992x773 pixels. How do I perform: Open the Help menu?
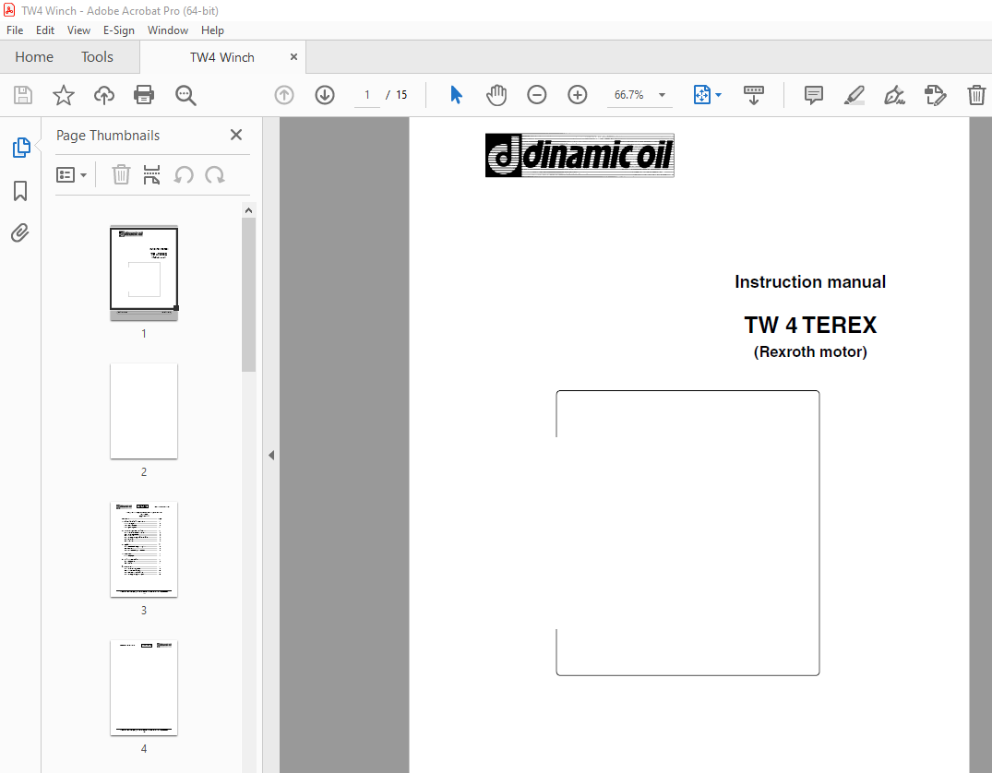(212, 30)
